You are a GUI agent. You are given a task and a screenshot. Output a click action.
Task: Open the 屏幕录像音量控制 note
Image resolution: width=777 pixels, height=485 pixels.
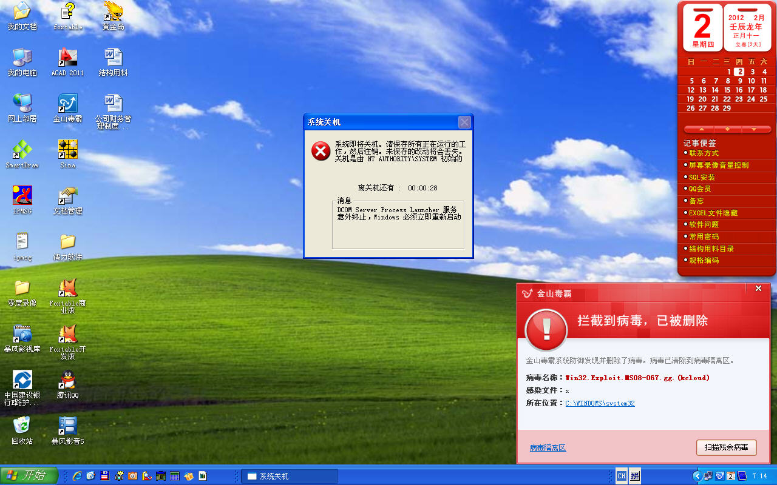(x=719, y=165)
